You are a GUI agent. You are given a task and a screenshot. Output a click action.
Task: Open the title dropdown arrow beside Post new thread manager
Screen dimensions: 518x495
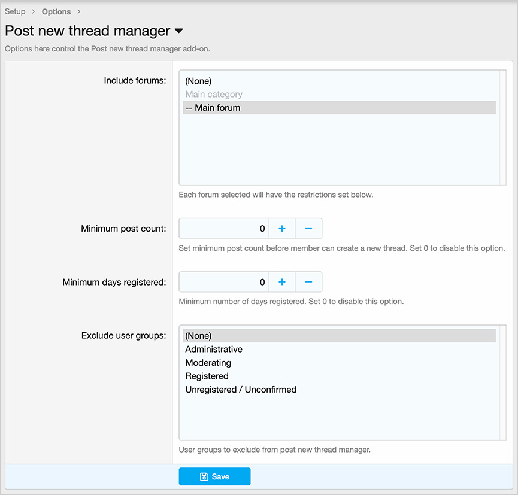(178, 31)
